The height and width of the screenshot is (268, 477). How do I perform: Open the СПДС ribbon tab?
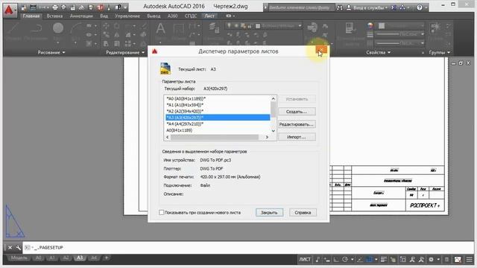click(191, 16)
